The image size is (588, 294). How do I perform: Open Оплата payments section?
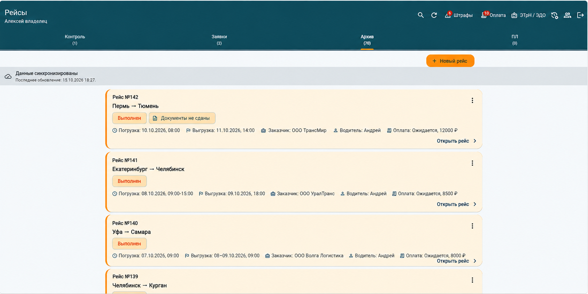[493, 15]
